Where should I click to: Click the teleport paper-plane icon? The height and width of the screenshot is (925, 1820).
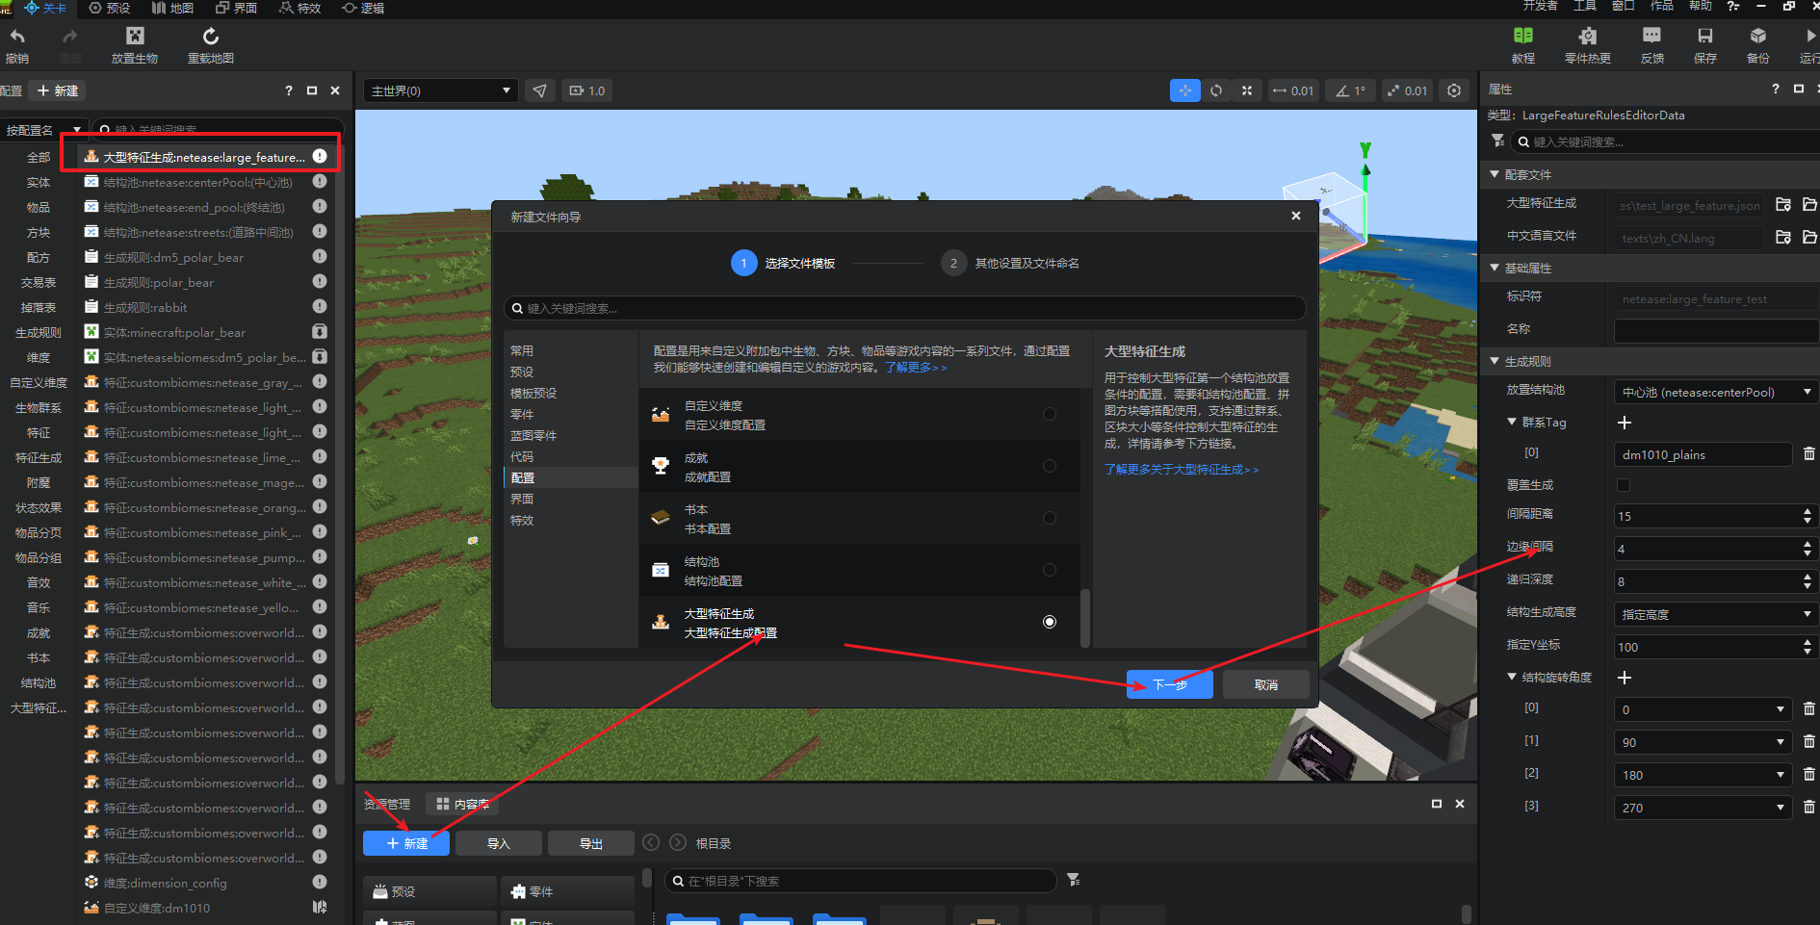pyautogui.click(x=540, y=90)
